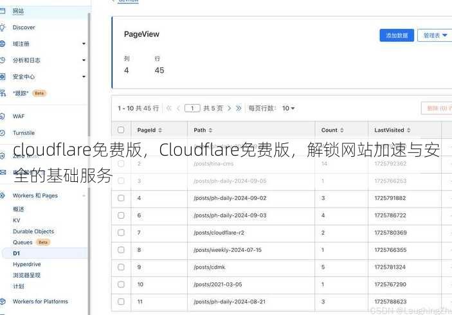Click the path cell /posts/cdmk
Viewport: 452px width, 315px height.
209,267
